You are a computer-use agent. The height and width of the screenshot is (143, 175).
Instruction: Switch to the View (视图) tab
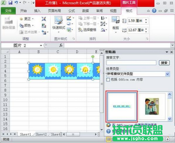tap(113, 11)
